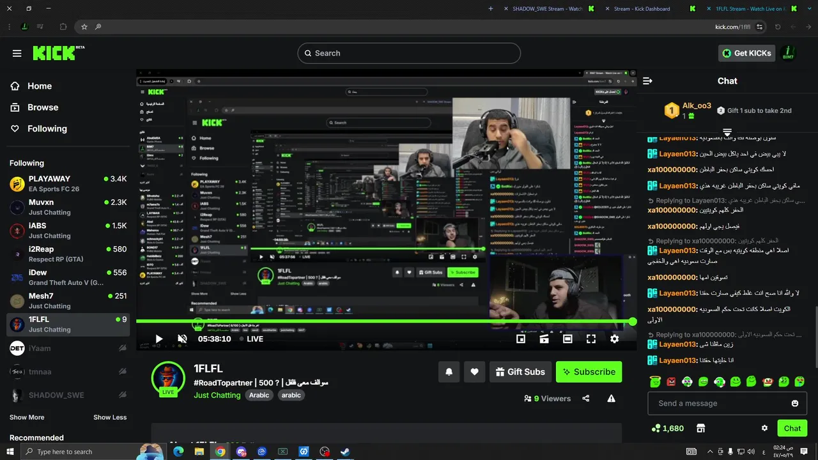Open offline tmnaa channel
Viewport: 818px width, 460px height.
(68, 372)
